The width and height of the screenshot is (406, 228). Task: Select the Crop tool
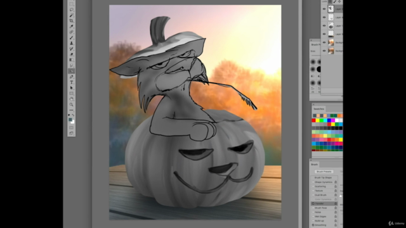coord(72,21)
